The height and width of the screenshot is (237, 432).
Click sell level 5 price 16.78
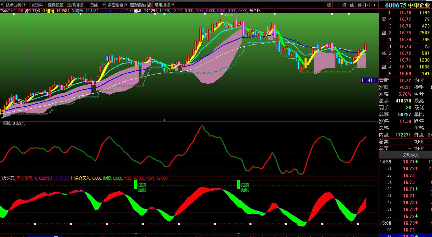[405, 12]
